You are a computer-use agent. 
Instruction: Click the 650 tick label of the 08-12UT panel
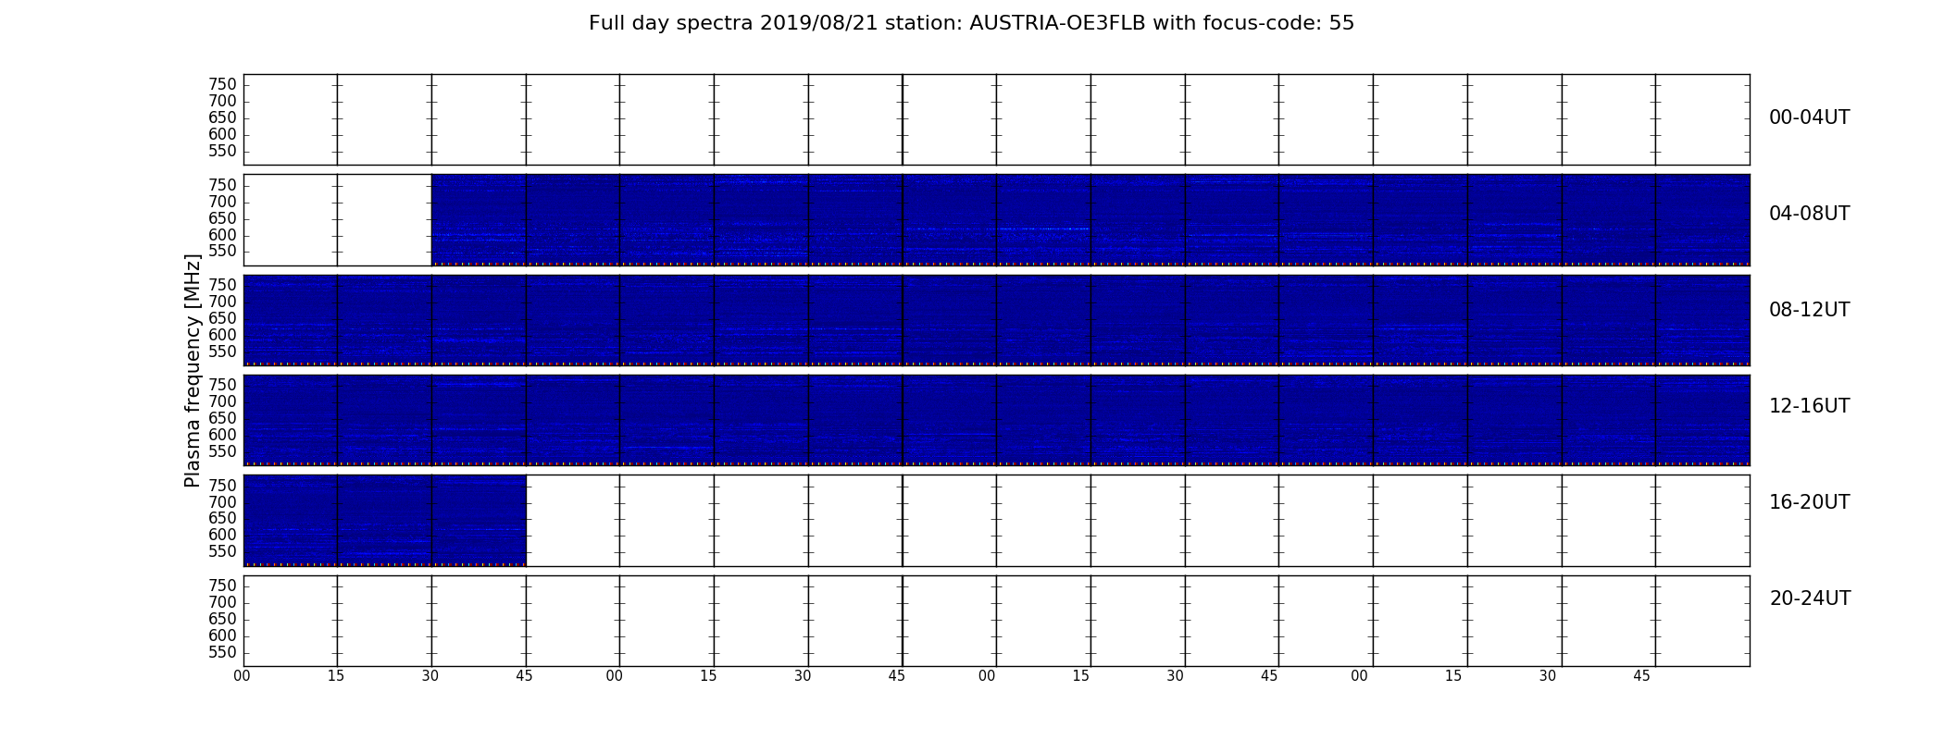pos(222,319)
